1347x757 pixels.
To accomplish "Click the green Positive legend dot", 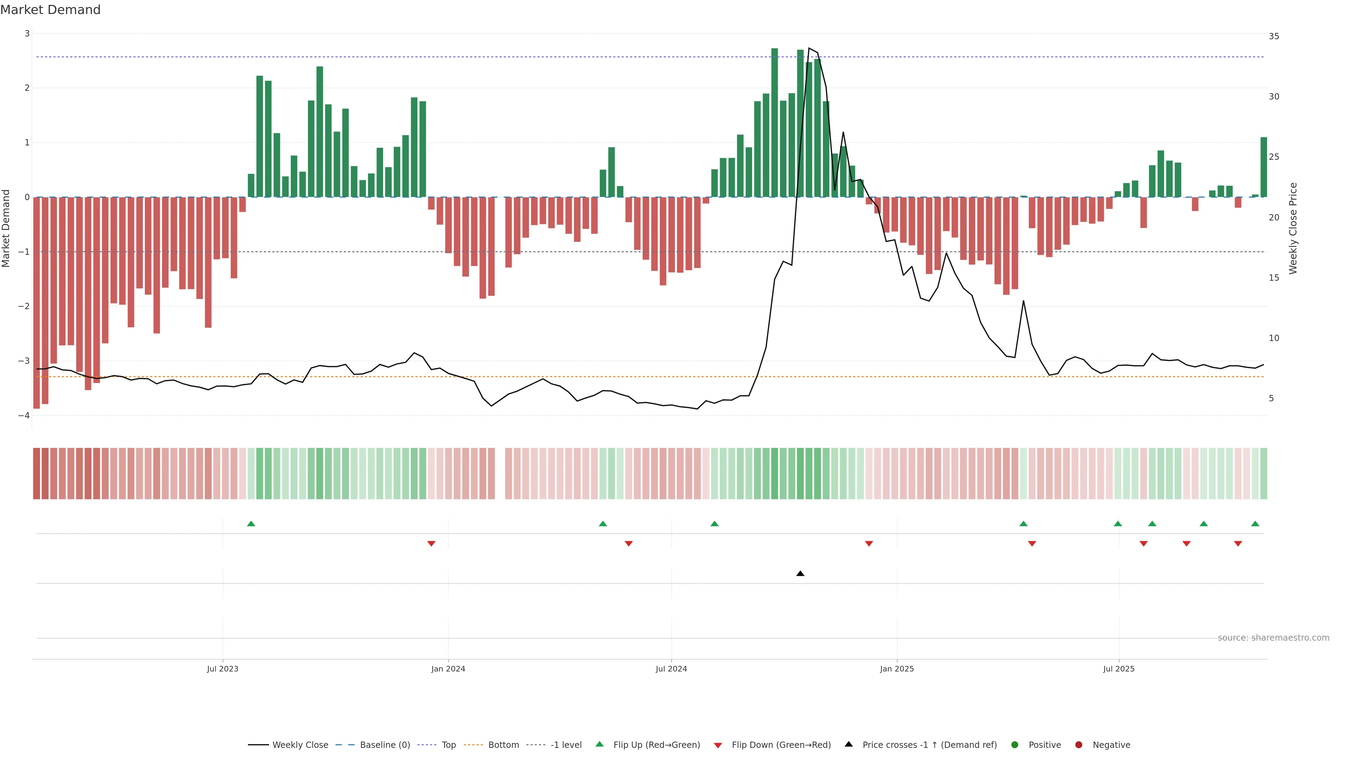I will pos(1015,744).
